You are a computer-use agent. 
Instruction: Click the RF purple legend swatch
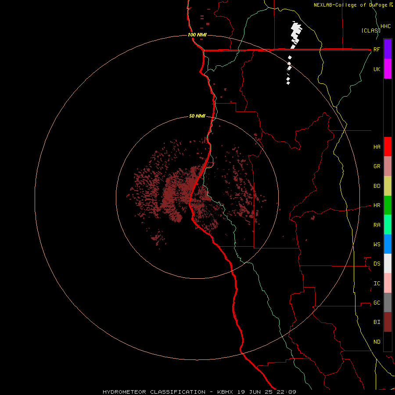click(388, 49)
